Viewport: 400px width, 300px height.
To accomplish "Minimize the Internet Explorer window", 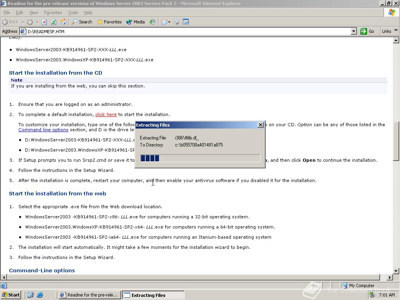I will [382, 4].
